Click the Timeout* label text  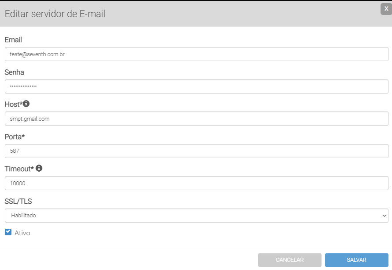coord(19,169)
